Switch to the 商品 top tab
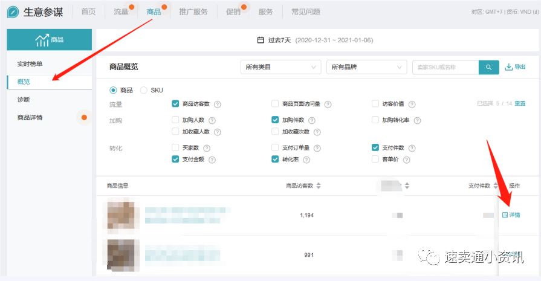The image size is (541, 281). tap(154, 11)
